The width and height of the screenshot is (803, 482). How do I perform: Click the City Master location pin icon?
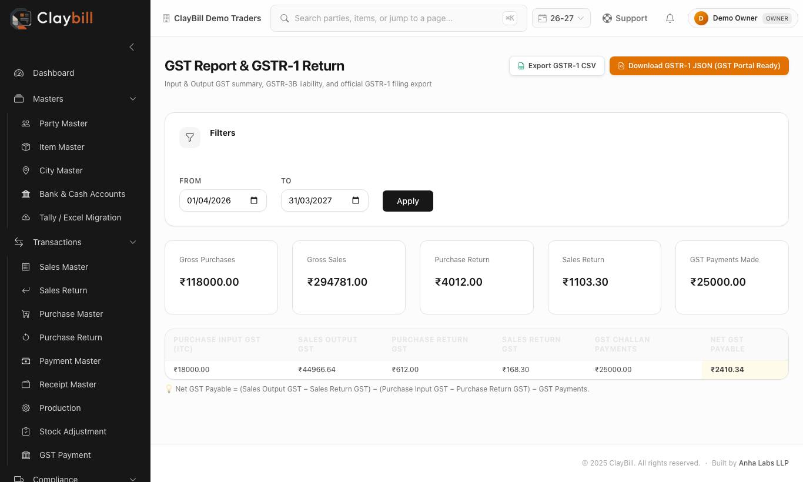[26, 170]
